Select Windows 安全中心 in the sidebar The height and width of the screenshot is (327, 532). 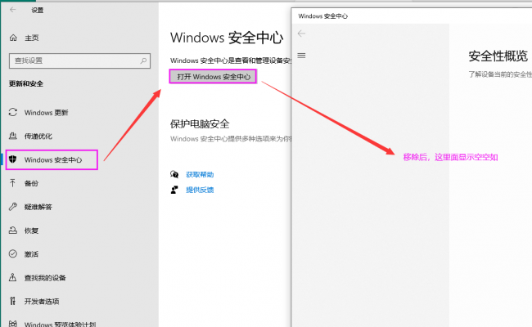pyautogui.click(x=52, y=159)
